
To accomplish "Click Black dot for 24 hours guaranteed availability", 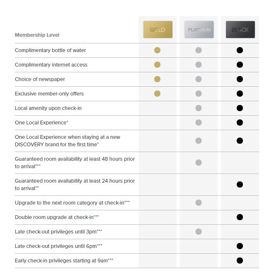I will tap(240, 185).
